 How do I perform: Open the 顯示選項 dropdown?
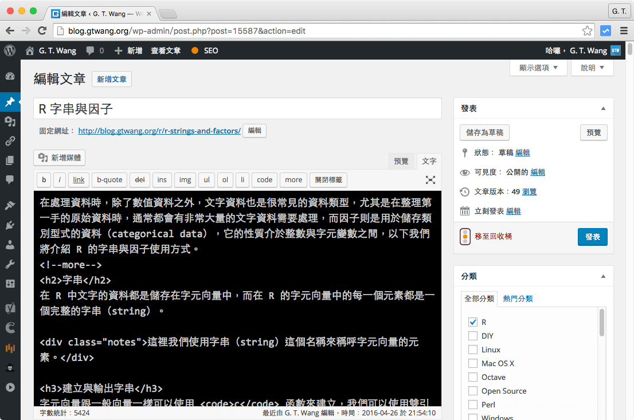538,67
